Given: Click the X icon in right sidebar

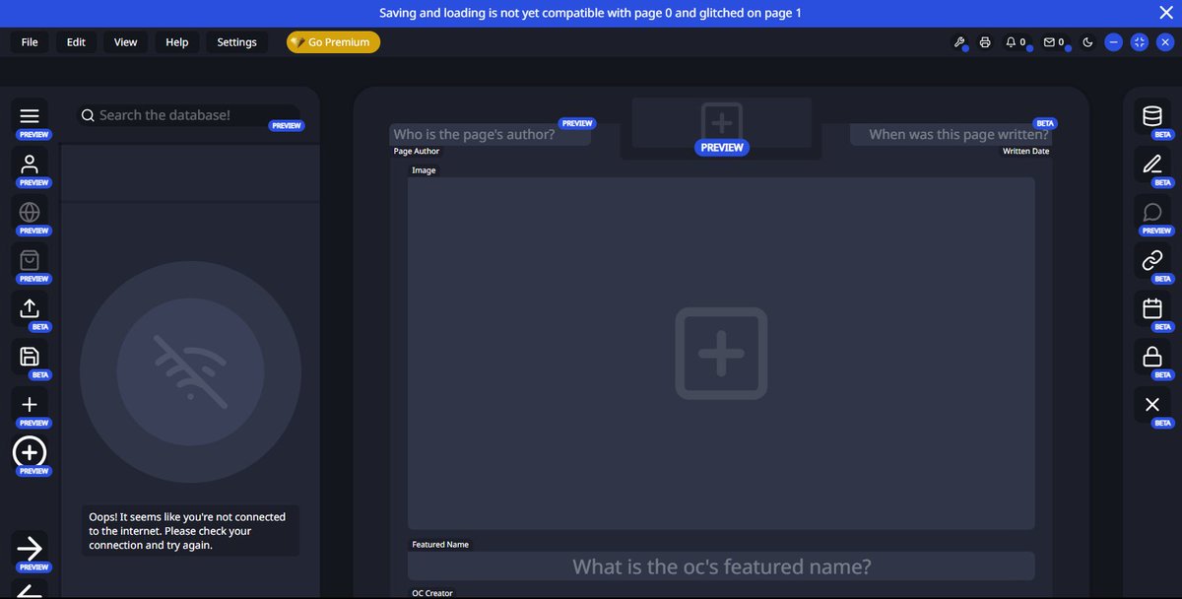Looking at the screenshot, I should tap(1152, 404).
